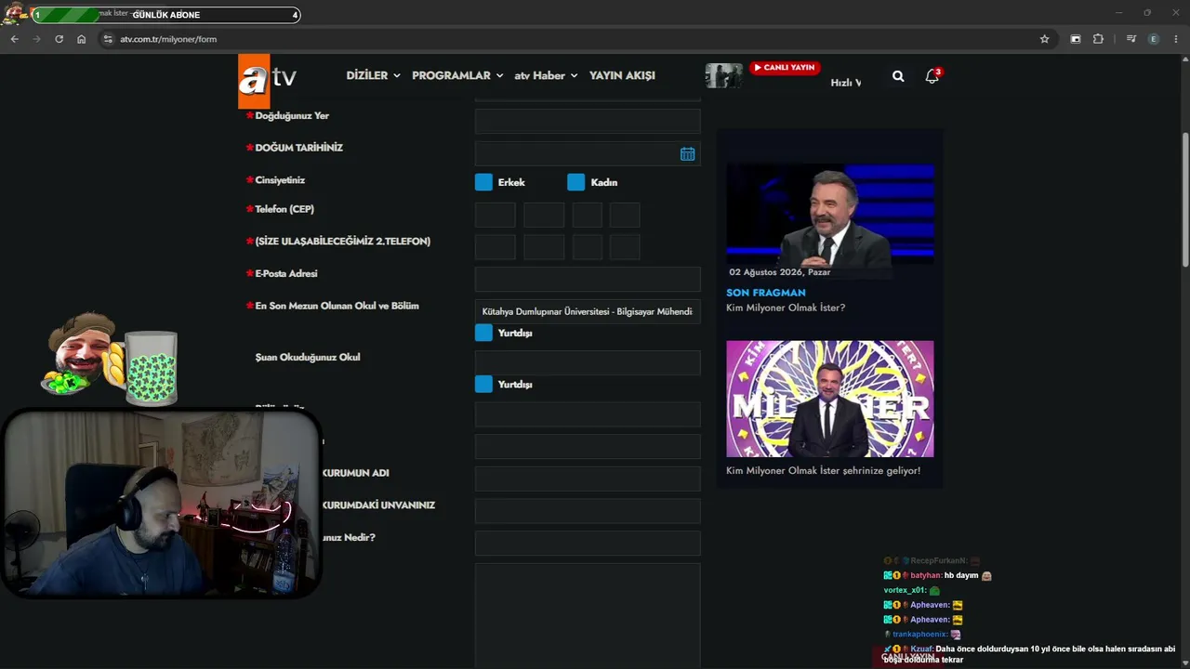Image resolution: width=1190 pixels, height=669 pixels.
Task: Focus the first 2.TELEFON box
Action: click(x=496, y=247)
